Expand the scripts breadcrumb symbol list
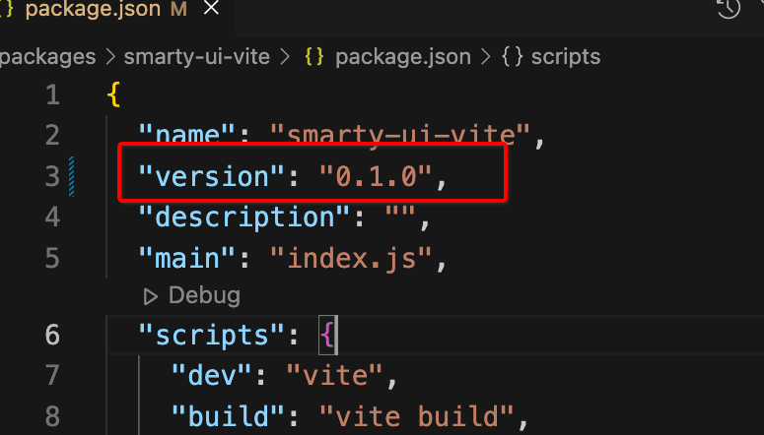 tap(565, 57)
